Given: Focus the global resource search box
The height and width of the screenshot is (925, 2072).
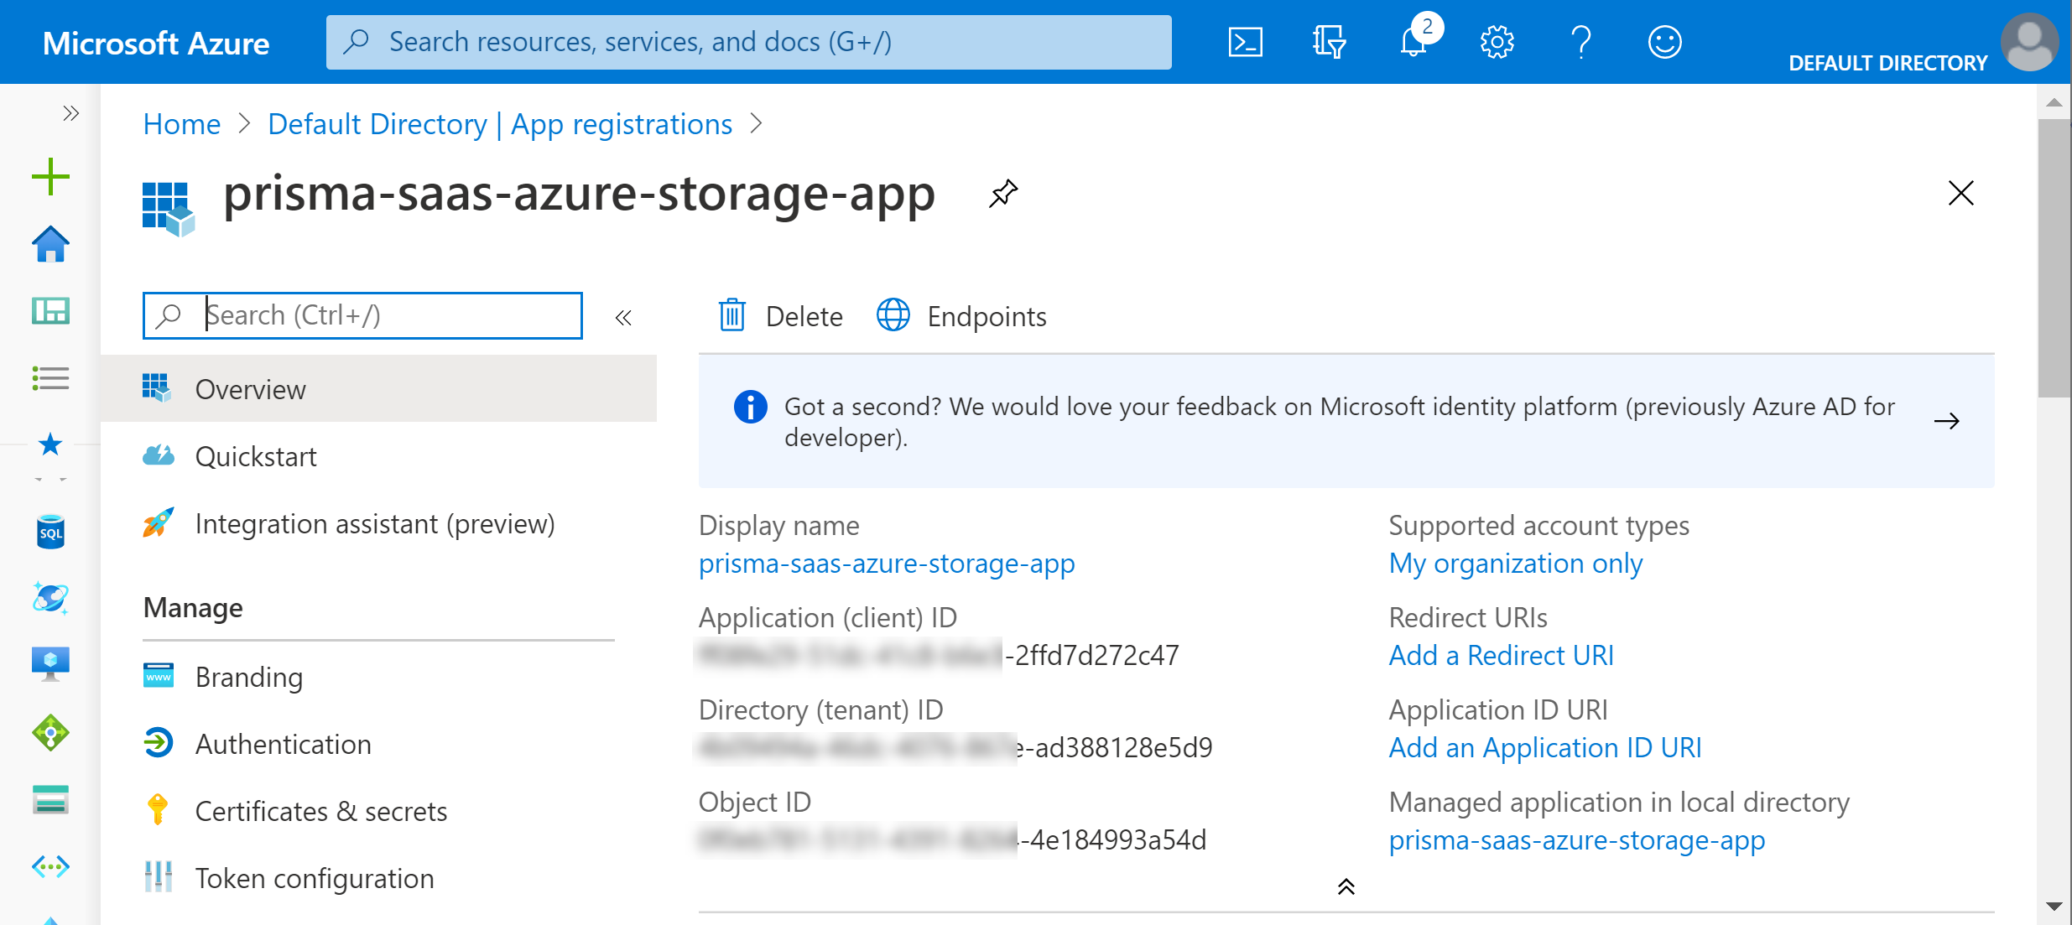Looking at the screenshot, I should click(x=748, y=42).
